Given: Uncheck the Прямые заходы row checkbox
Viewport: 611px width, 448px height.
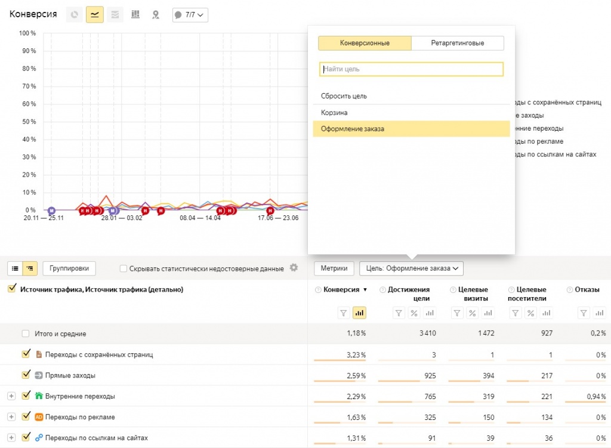Looking at the screenshot, I should tap(26, 375).
